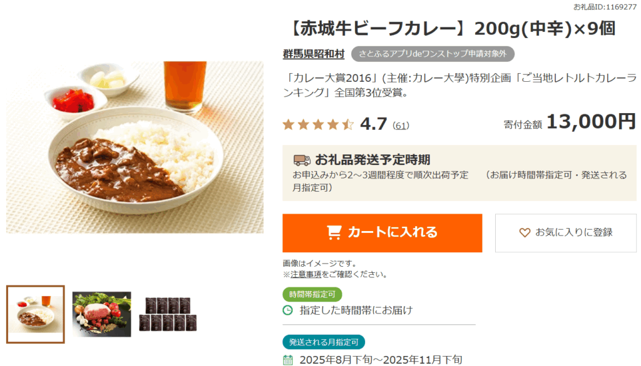The height and width of the screenshot is (366, 641).
Task: Open the 群馬県昭和村 municipality link
Action: click(x=314, y=54)
